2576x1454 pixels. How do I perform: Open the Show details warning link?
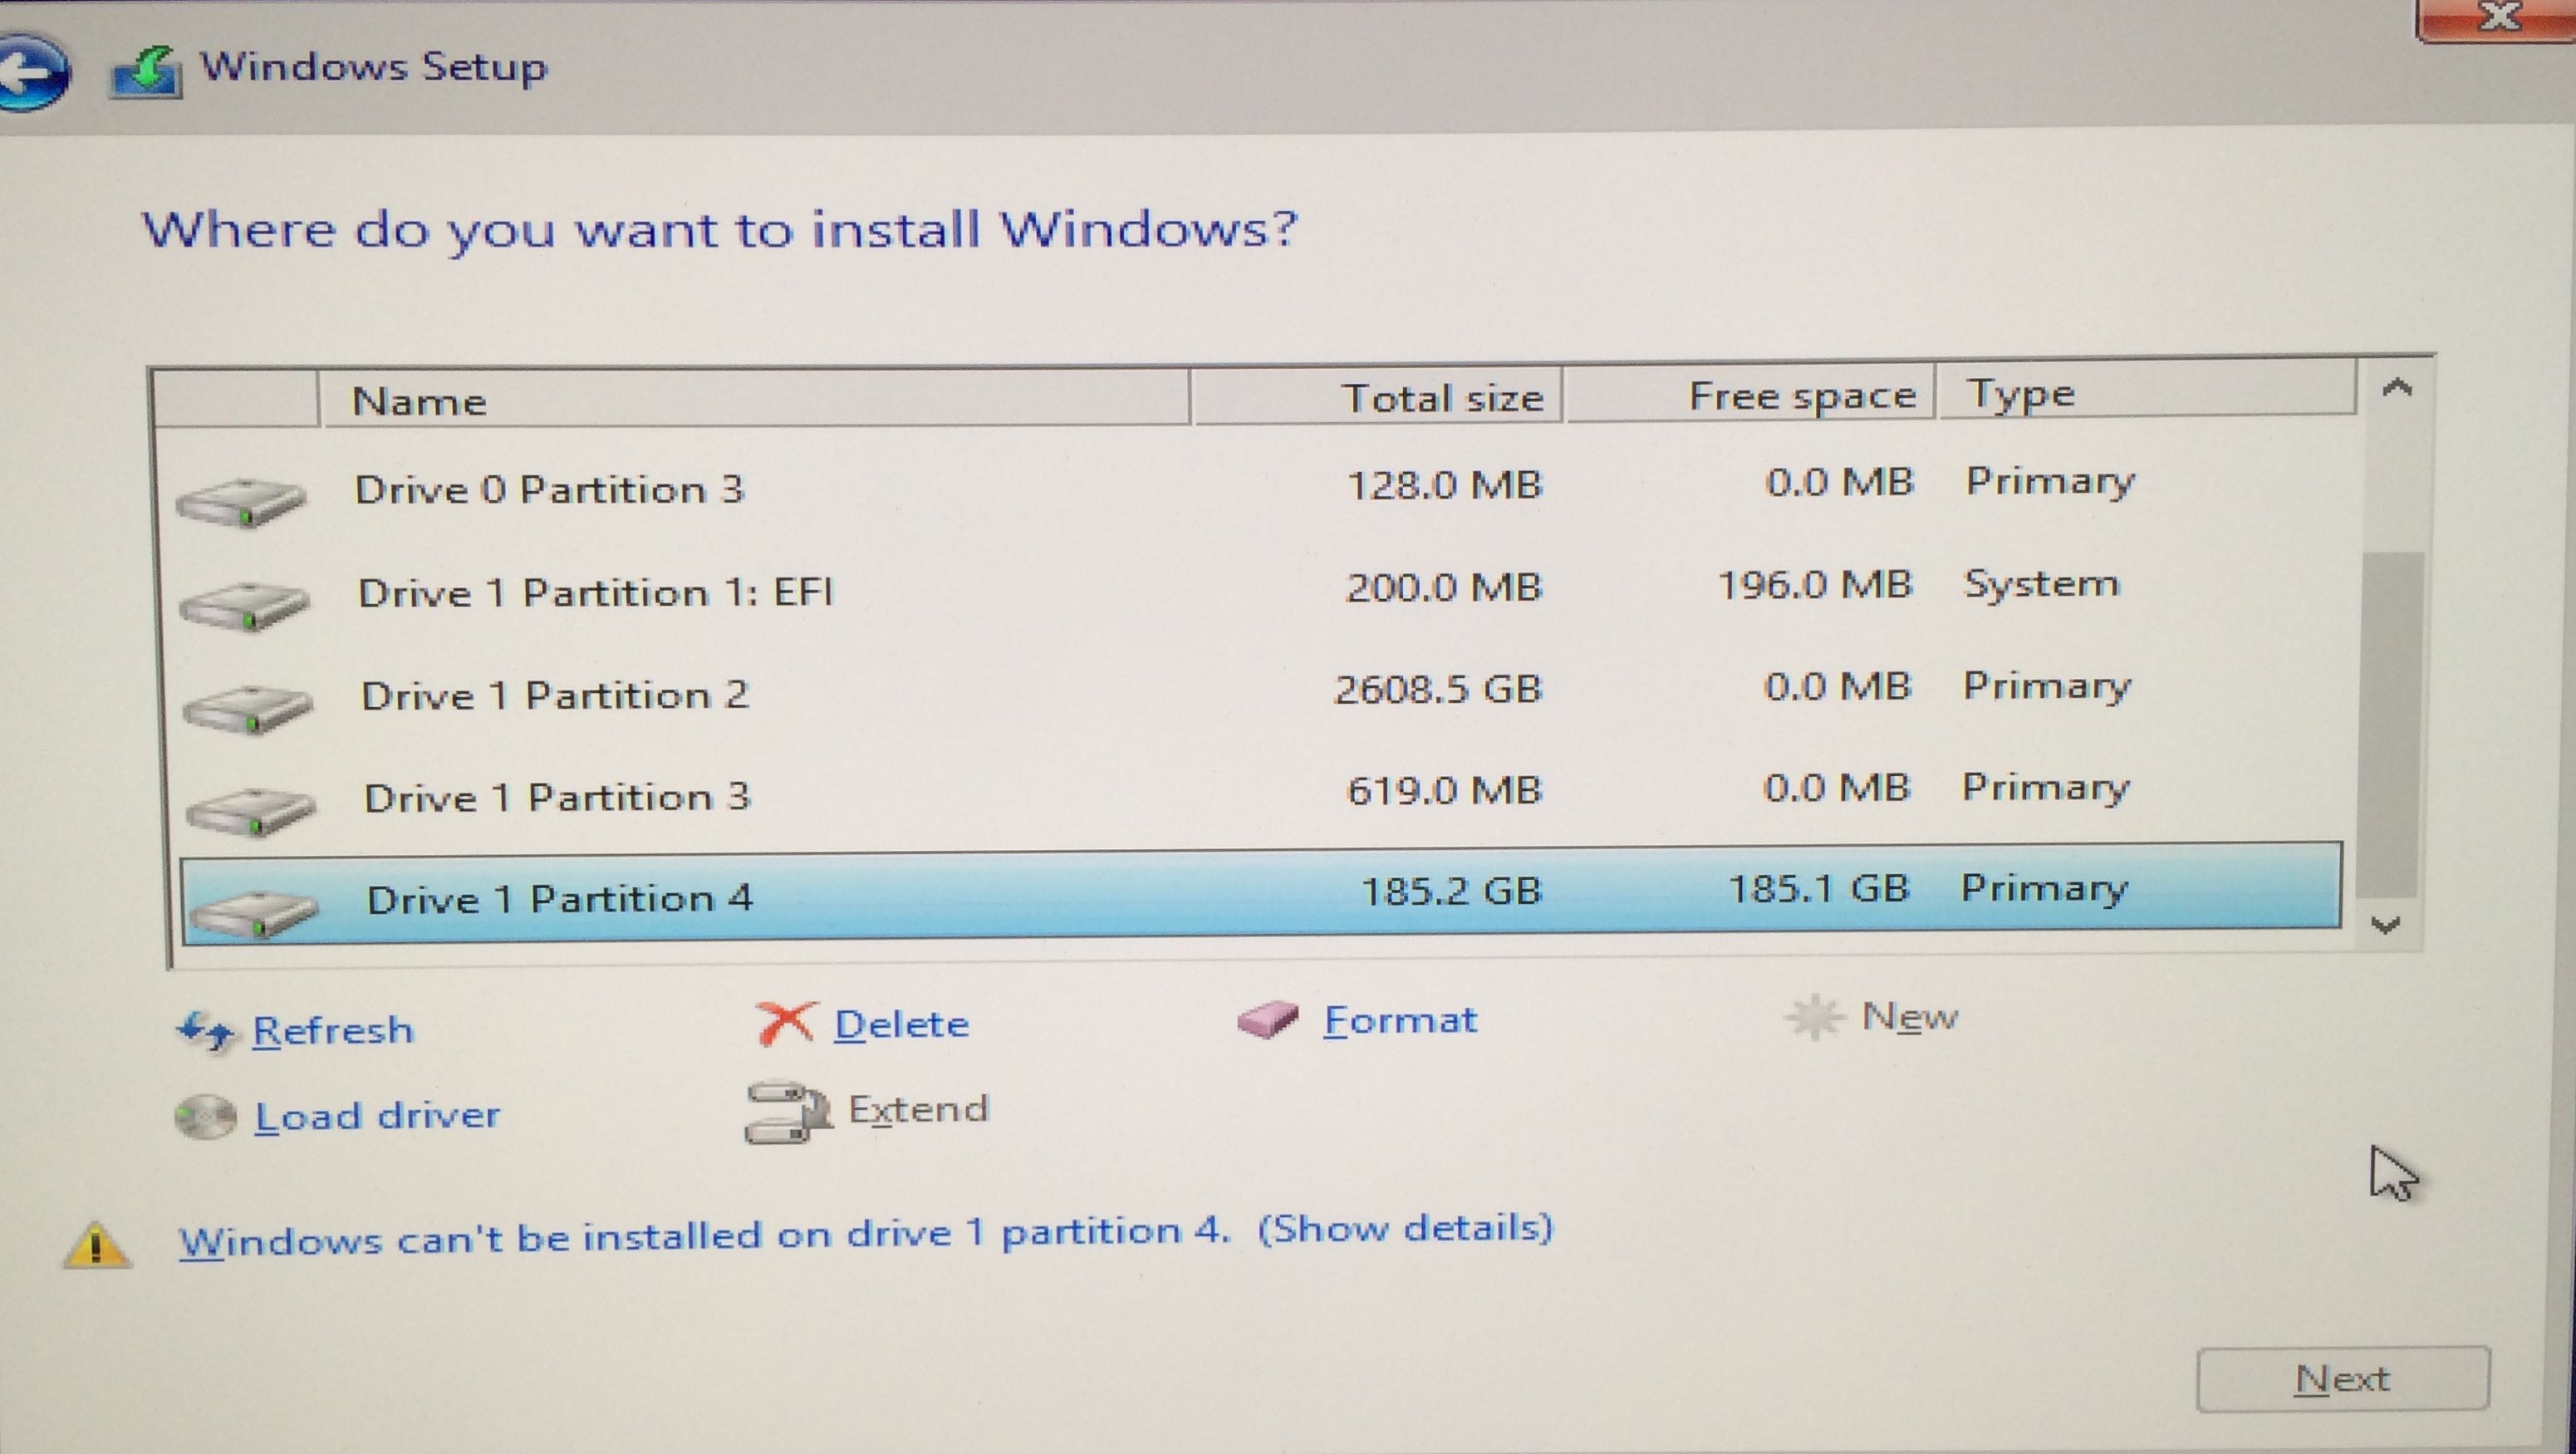click(1405, 1228)
